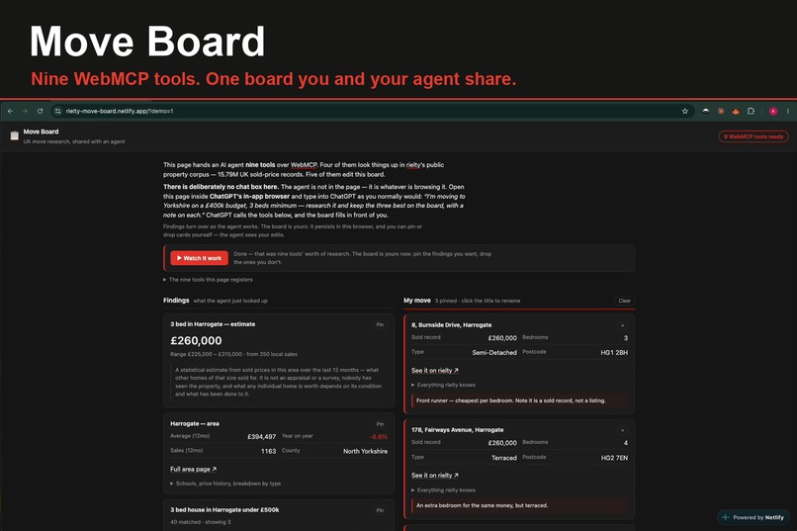The image size is (797, 531).
Task: Click the Move Board header title text
Action: tap(41, 132)
